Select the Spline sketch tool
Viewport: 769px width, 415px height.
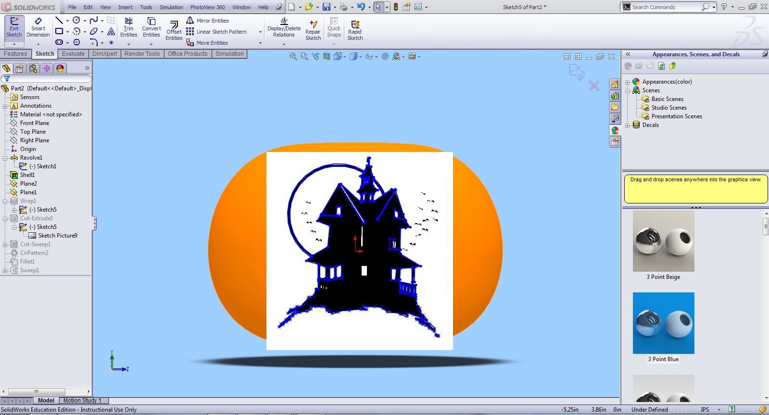(x=94, y=20)
